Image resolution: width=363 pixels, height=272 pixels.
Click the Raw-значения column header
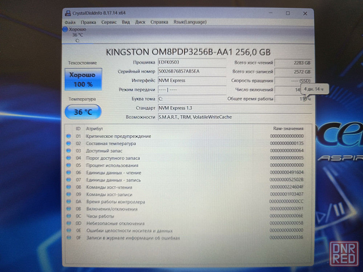pyautogui.click(x=288, y=128)
